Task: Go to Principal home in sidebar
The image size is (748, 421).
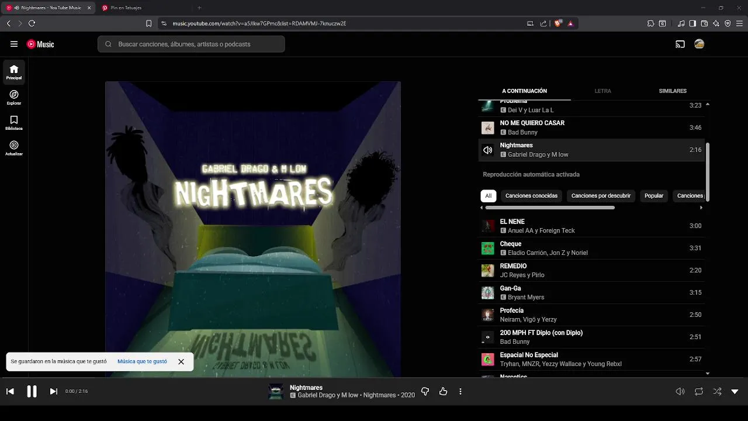Action: coord(14,72)
